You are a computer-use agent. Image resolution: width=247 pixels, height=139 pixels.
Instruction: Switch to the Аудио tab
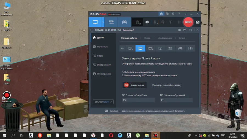pos(182,38)
